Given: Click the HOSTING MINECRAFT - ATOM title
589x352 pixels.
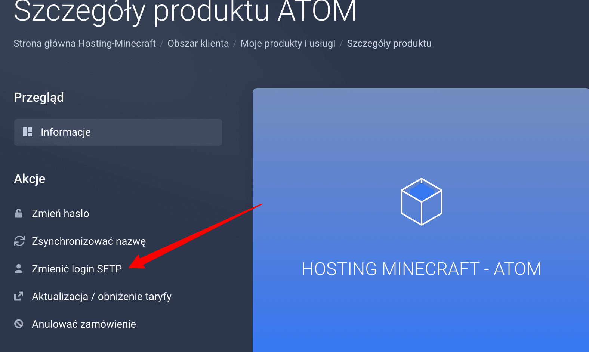Looking at the screenshot, I should coord(422,269).
